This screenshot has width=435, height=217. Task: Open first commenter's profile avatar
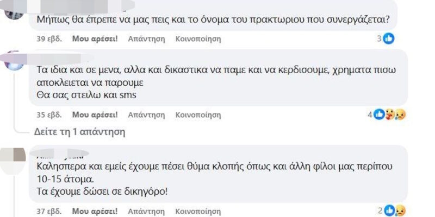pos(14,13)
